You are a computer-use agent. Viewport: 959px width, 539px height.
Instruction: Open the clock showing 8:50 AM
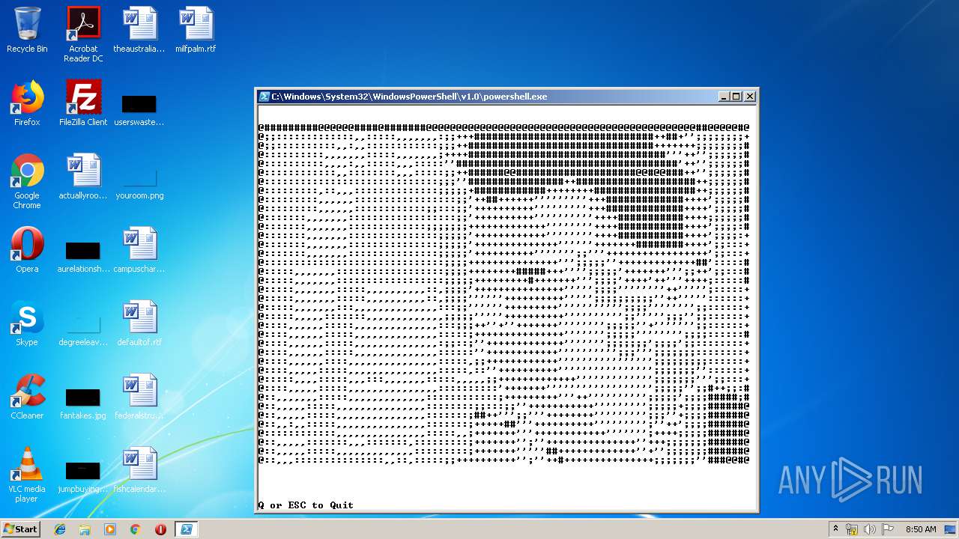tap(921, 529)
